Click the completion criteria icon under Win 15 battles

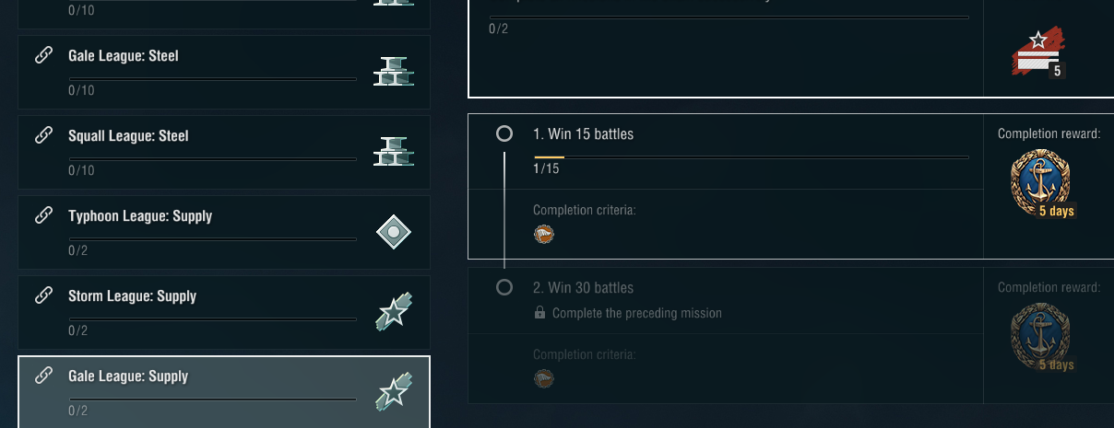[x=544, y=235]
